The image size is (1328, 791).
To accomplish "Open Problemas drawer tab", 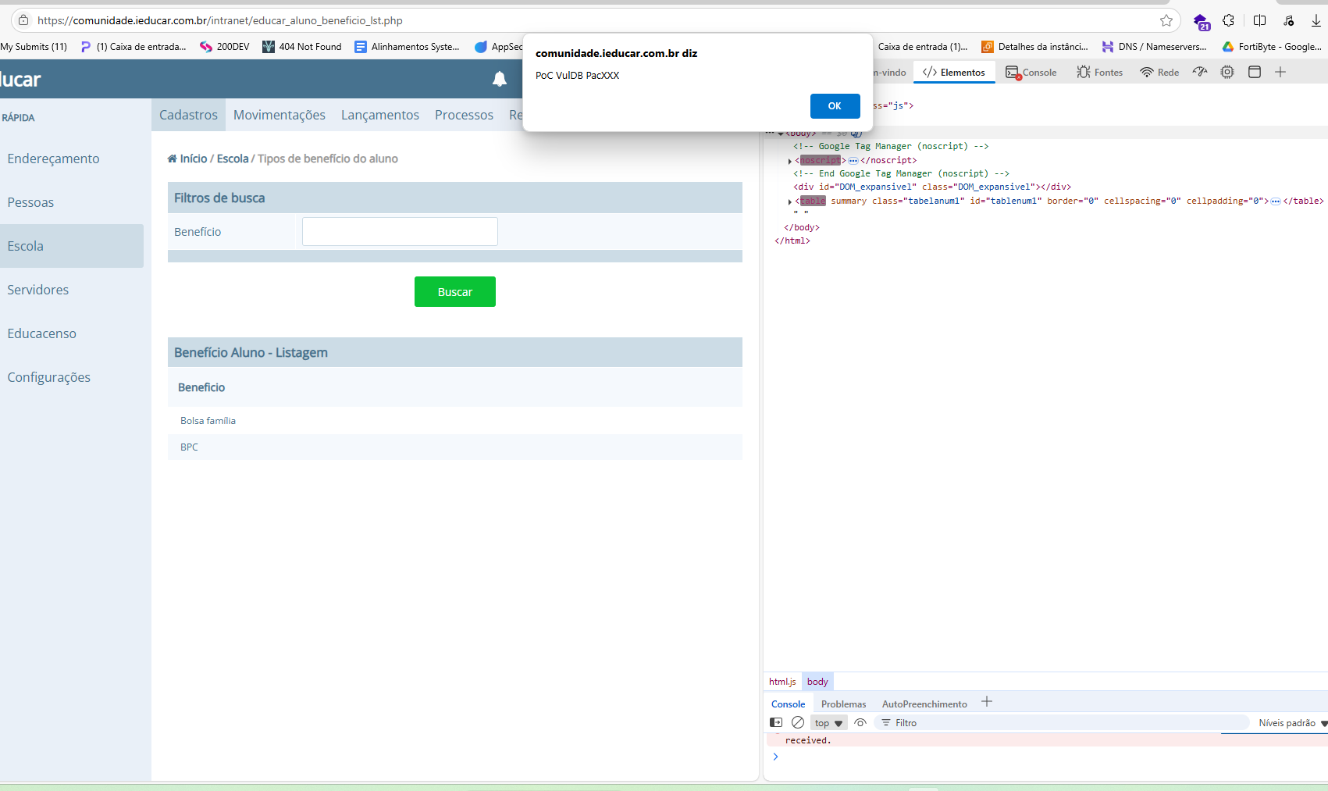I will [844, 704].
